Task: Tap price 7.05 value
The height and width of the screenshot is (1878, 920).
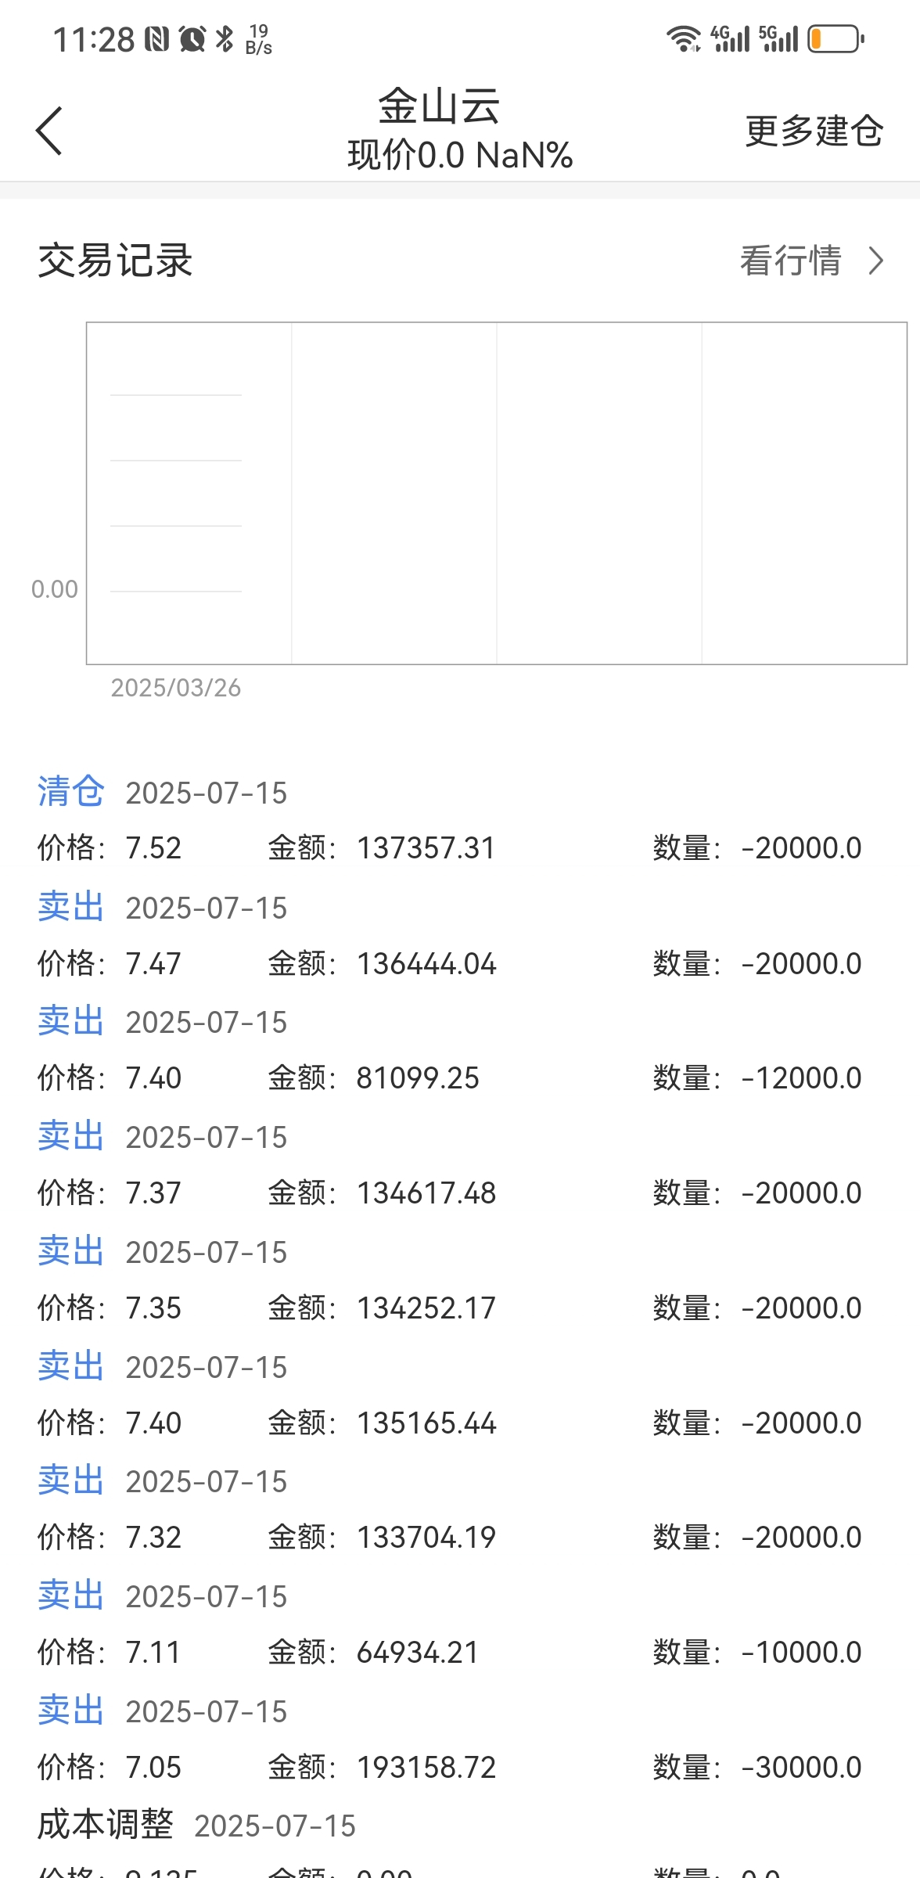Action: [154, 1768]
